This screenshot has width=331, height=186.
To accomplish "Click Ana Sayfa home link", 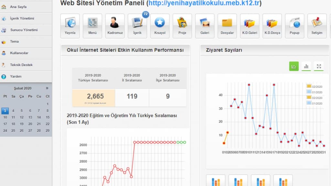I will tap(18, 7).
